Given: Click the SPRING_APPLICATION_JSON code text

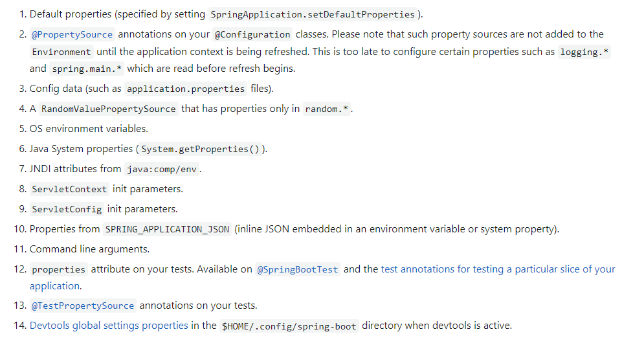Looking at the screenshot, I should (x=167, y=230).
